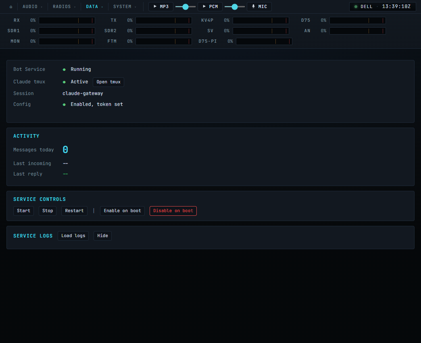Open the RADIOS menu
Image resolution: width=421 pixels, height=343 pixels.
tap(64, 7)
